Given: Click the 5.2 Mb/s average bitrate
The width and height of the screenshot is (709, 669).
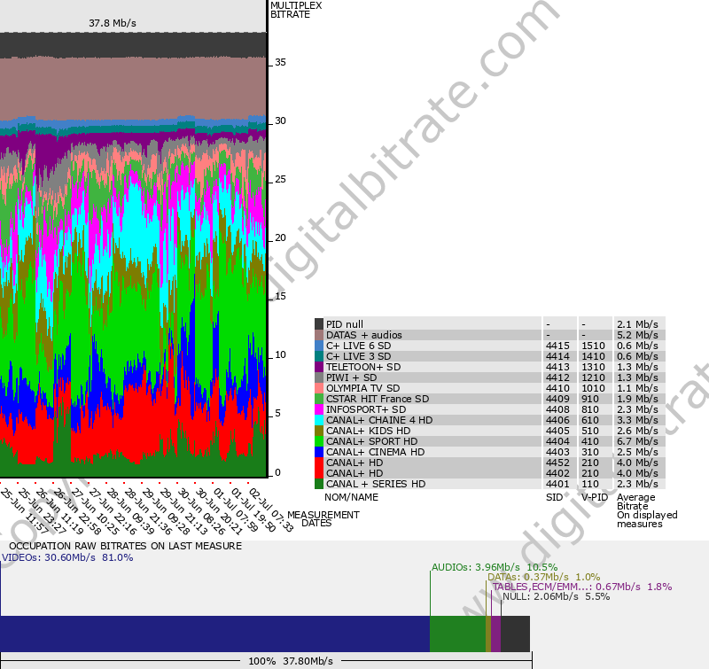Looking at the screenshot, I should (637, 335).
